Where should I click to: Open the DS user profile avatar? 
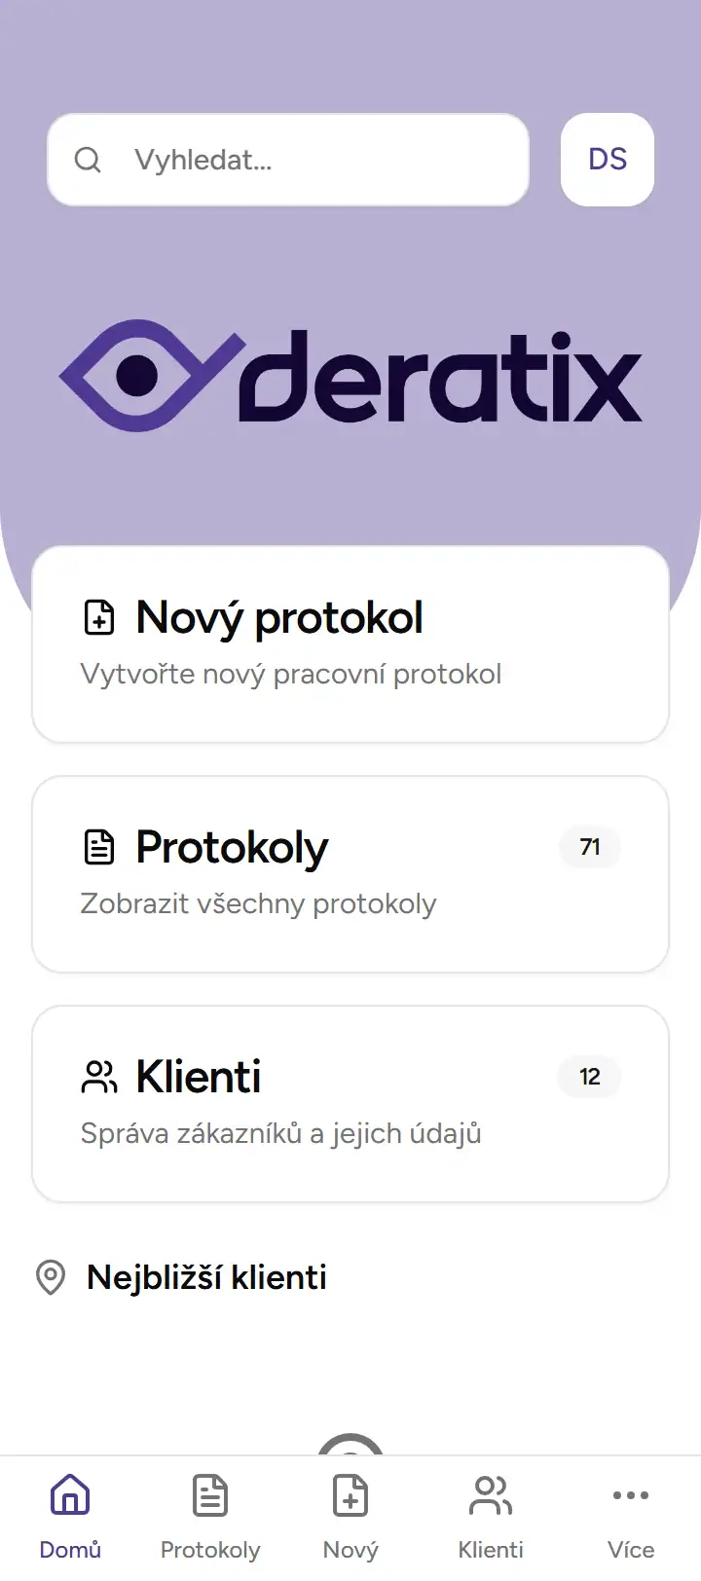point(608,160)
